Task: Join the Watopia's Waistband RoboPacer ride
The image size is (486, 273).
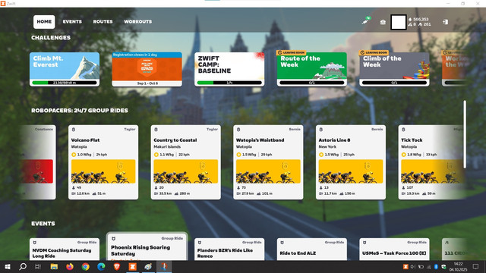Action: [x=268, y=162]
